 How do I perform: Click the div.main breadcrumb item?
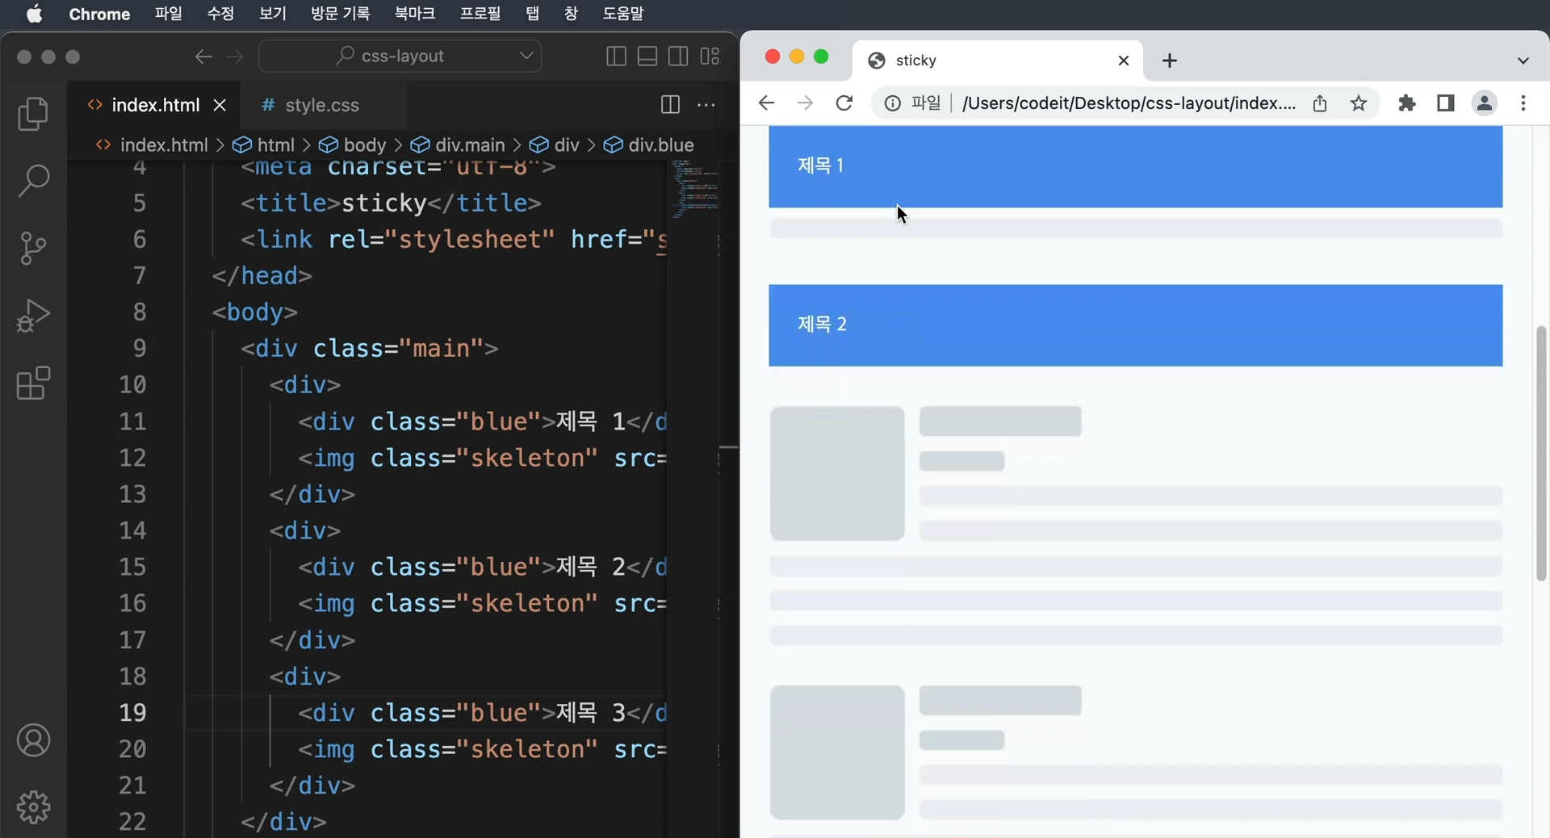coord(458,145)
